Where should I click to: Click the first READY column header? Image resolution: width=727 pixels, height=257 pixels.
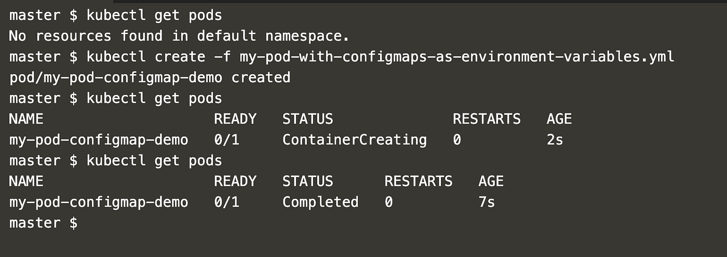point(235,119)
